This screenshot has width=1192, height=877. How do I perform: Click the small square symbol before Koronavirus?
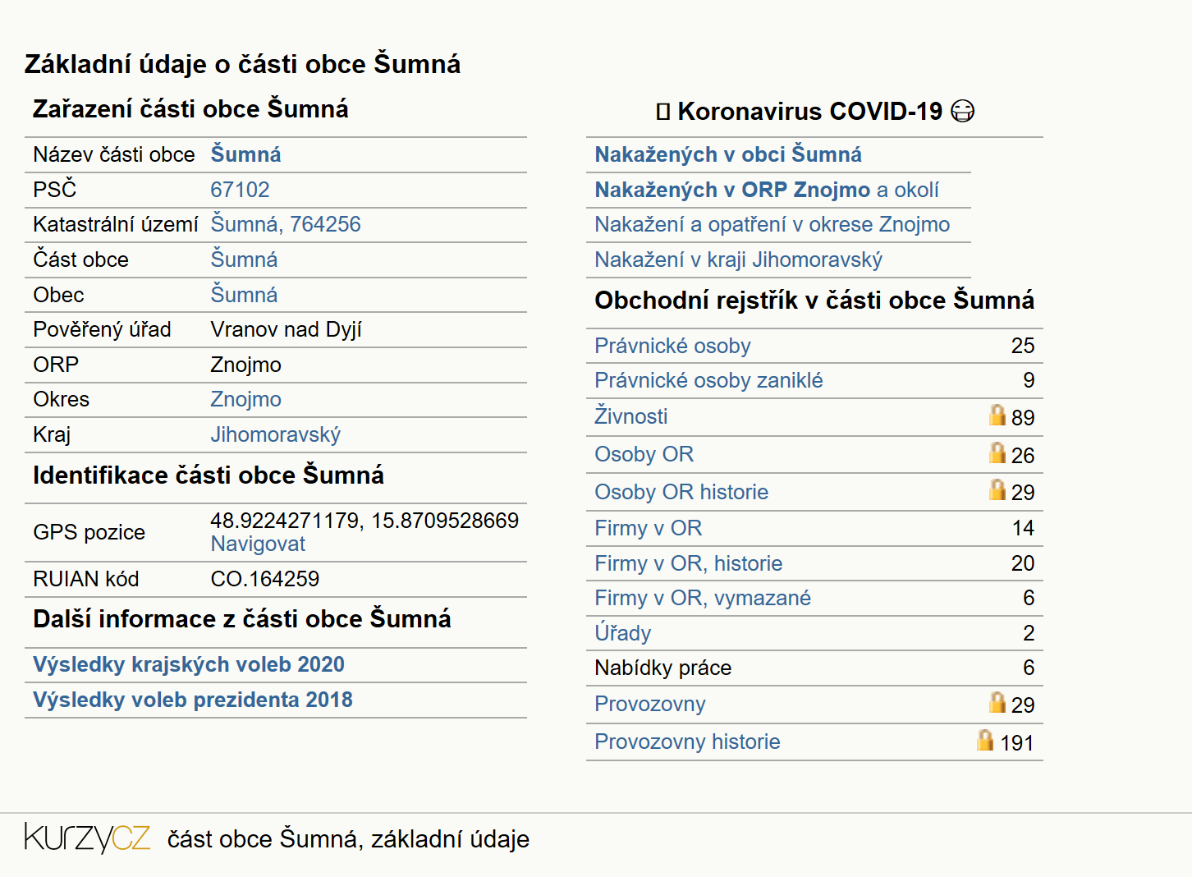tap(663, 112)
